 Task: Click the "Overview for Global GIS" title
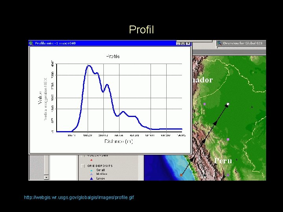click(243, 43)
